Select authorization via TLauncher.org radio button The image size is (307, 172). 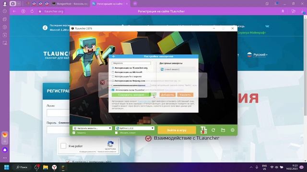[x=113, y=68]
